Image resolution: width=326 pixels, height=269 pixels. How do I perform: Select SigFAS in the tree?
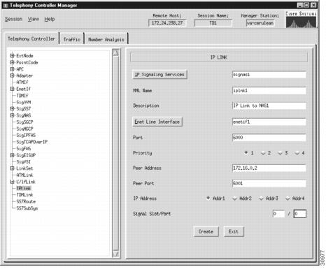tap(24, 148)
